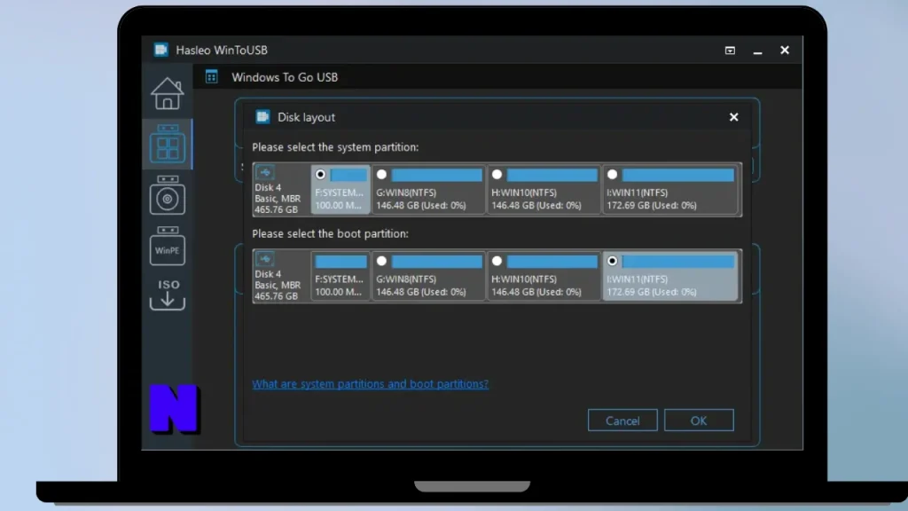Click the Disk layout dialog logo icon
The width and height of the screenshot is (908, 511).
262,117
